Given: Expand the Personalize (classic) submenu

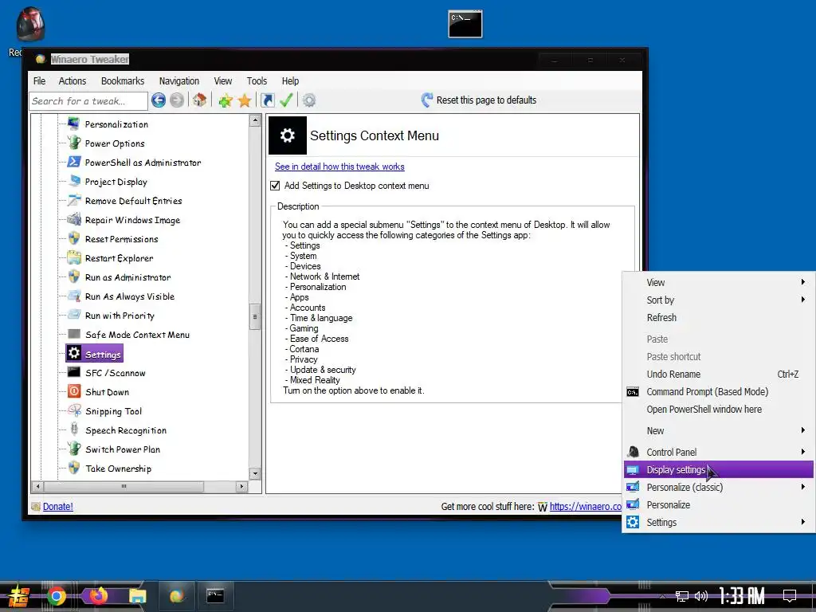Looking at the screenshot, I should click(x=718, y=487).
